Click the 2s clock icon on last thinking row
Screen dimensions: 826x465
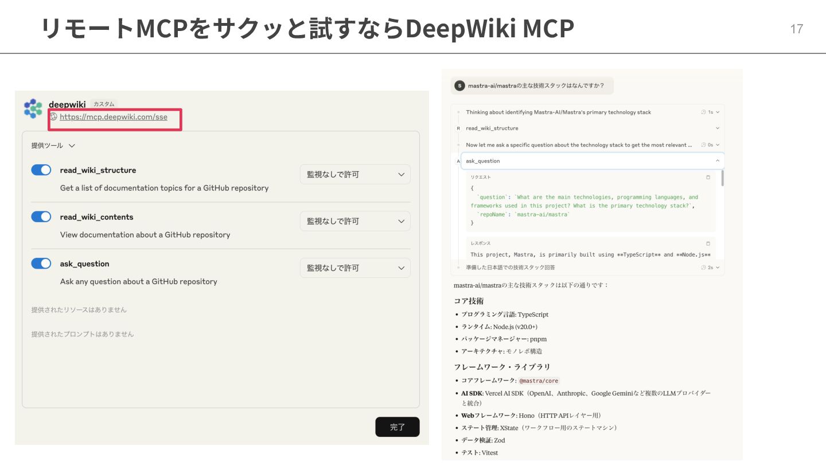pyautogui.click(x=703, y=268)
